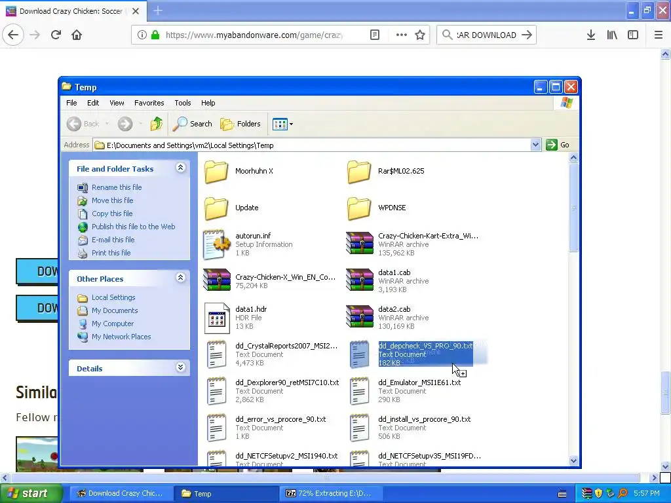This screenshot has height=503, width=671.
Task: Expand the Address bar dropdown
Action: [535, 145]
